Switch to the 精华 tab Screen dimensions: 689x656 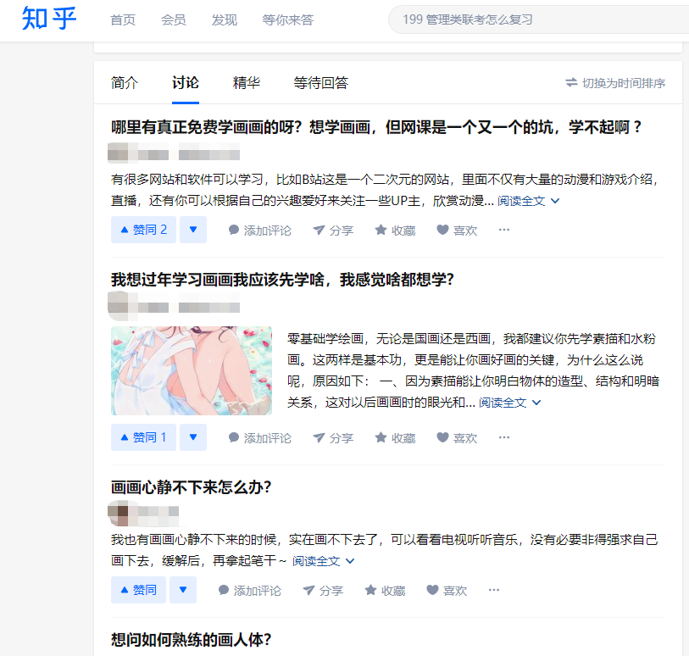[x=247, y=83]
